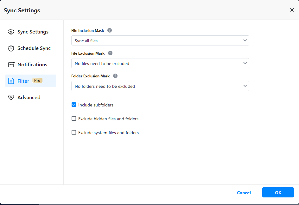Click the Pro badge next to Filter
The width and height of the screenshot is (299, 205).
pyautogui.click(x=37, y=81)
